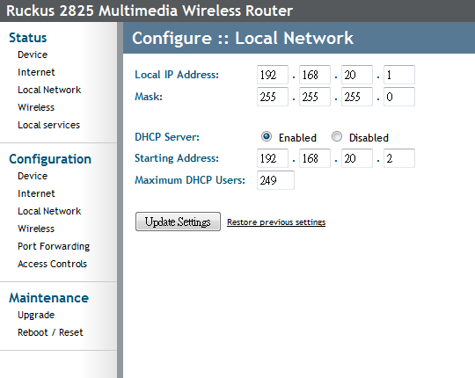
Task: Open Local services status page
Action: (x=48, y=125)
